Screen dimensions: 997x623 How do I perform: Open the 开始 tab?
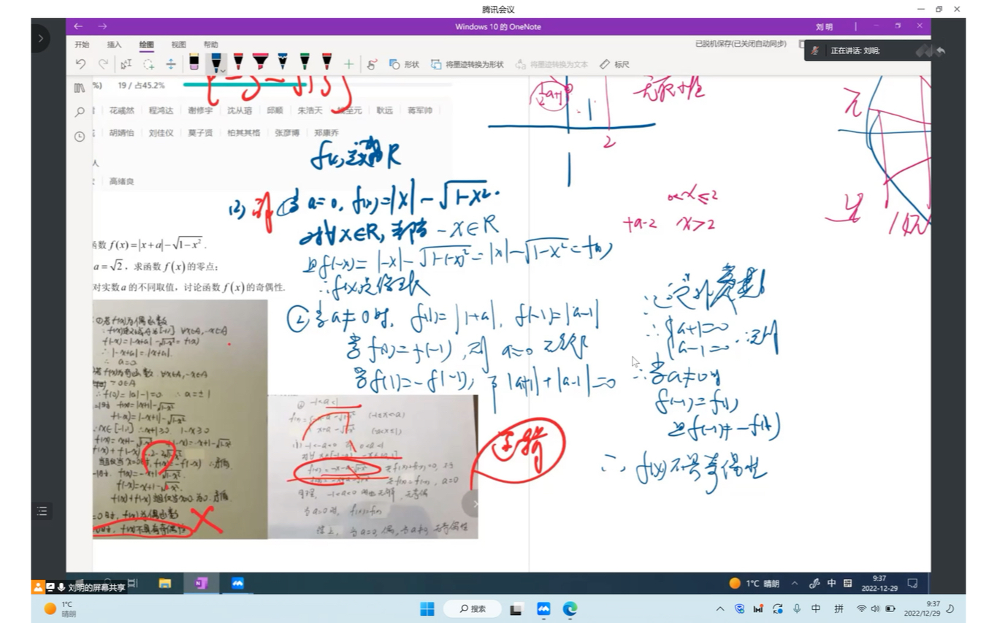[x=82, y=45]
